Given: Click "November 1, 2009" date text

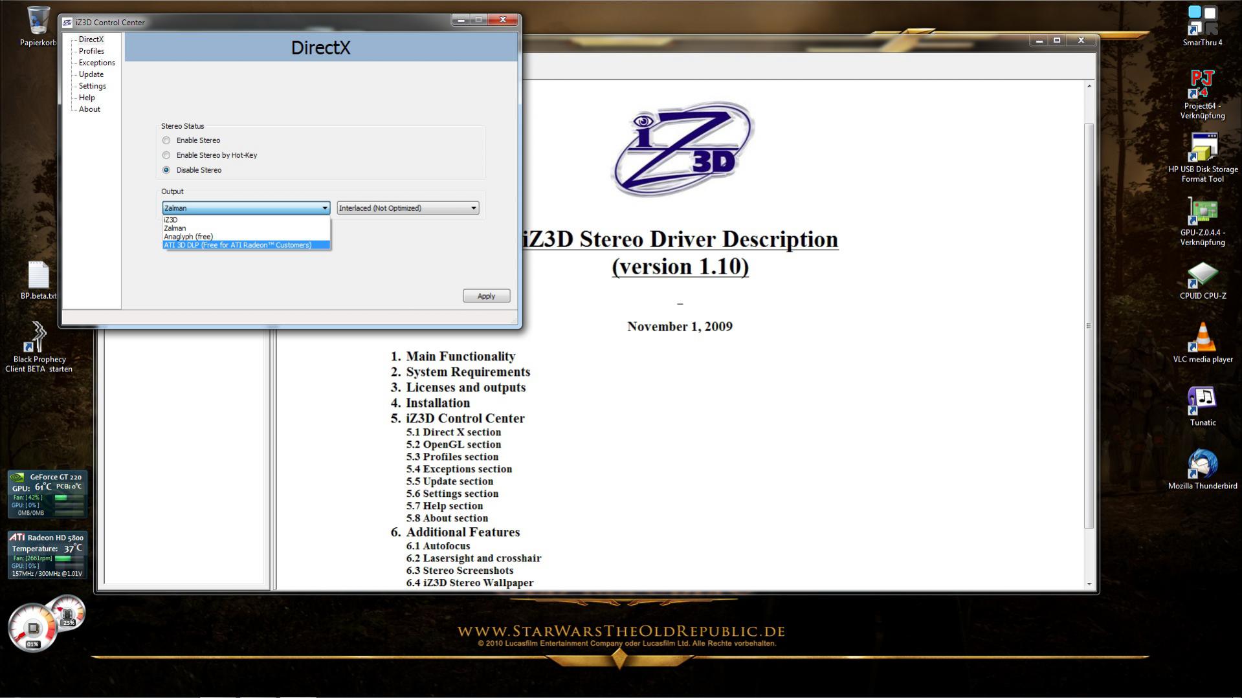Looking at the screenshot, I should point(680,327).
